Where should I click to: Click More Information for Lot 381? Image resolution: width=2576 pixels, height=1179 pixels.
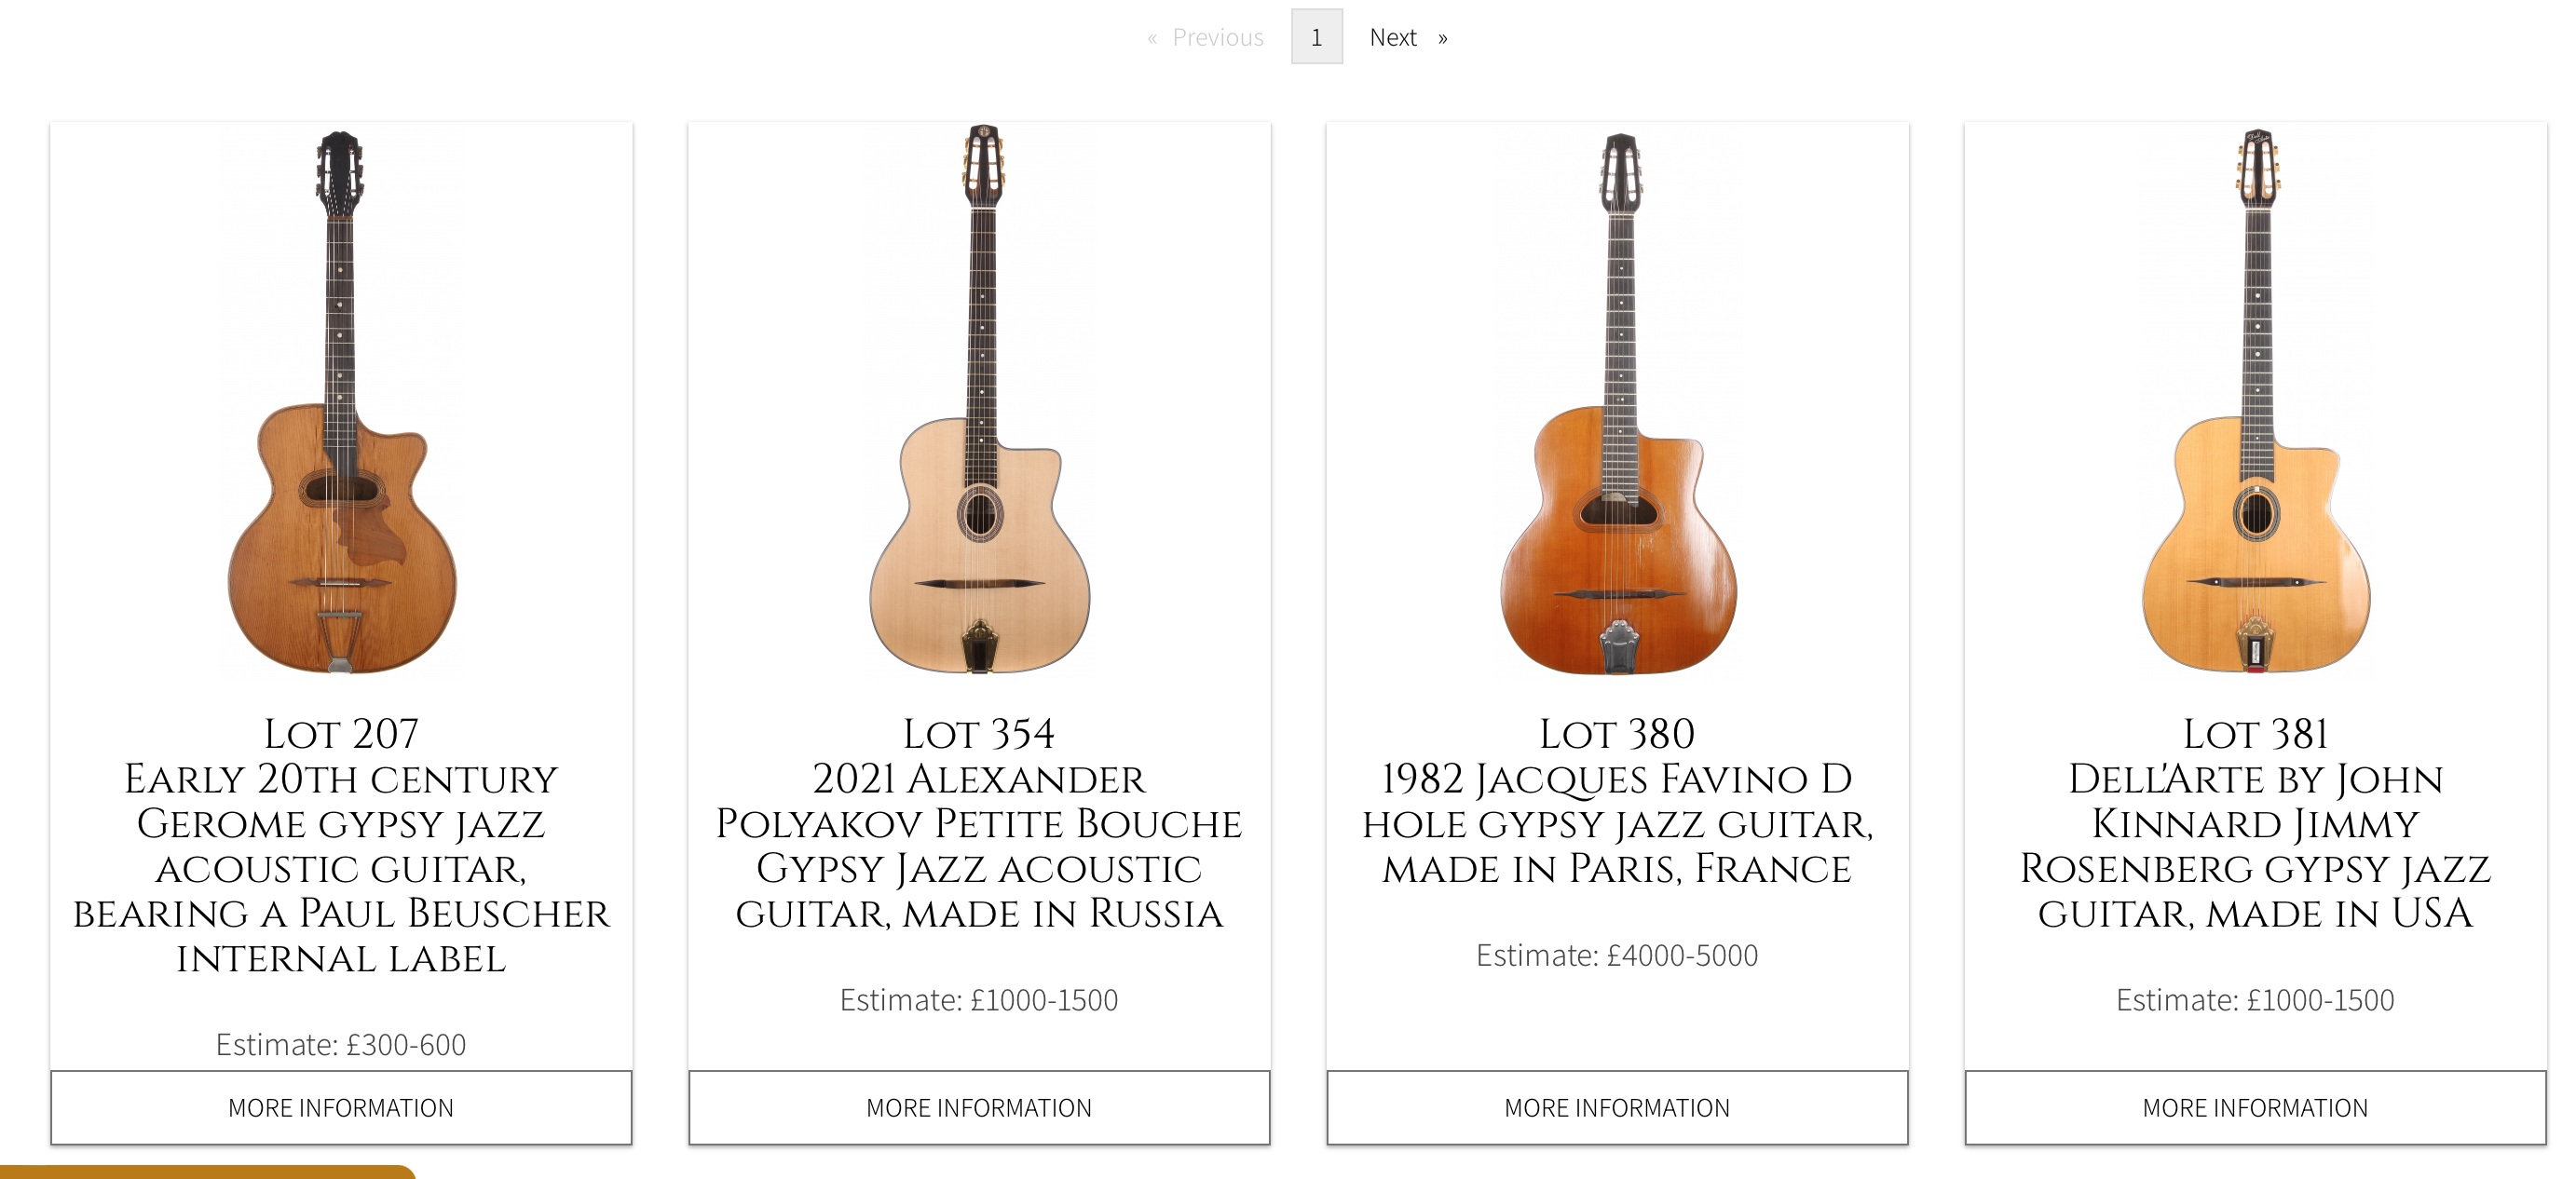coord(2255,1107)
